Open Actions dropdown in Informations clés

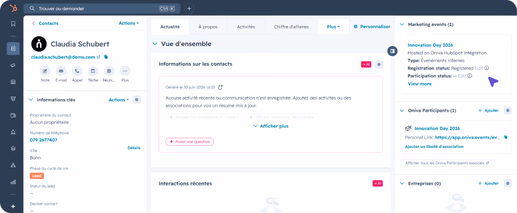119,100
